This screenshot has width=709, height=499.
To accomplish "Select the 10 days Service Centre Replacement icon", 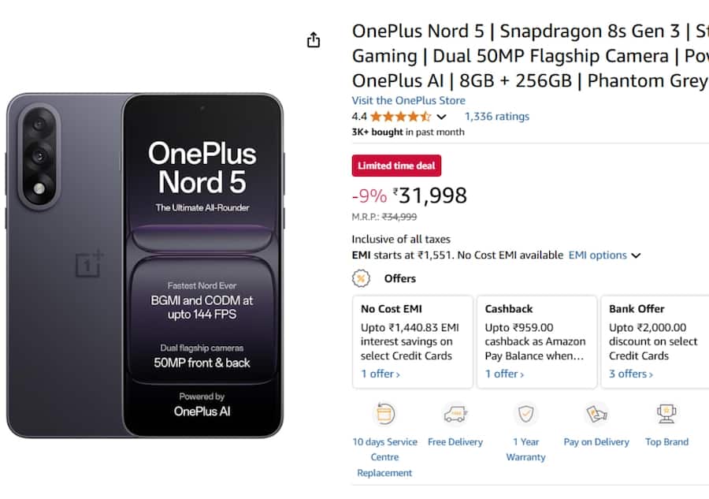I will tap(384, 413).
